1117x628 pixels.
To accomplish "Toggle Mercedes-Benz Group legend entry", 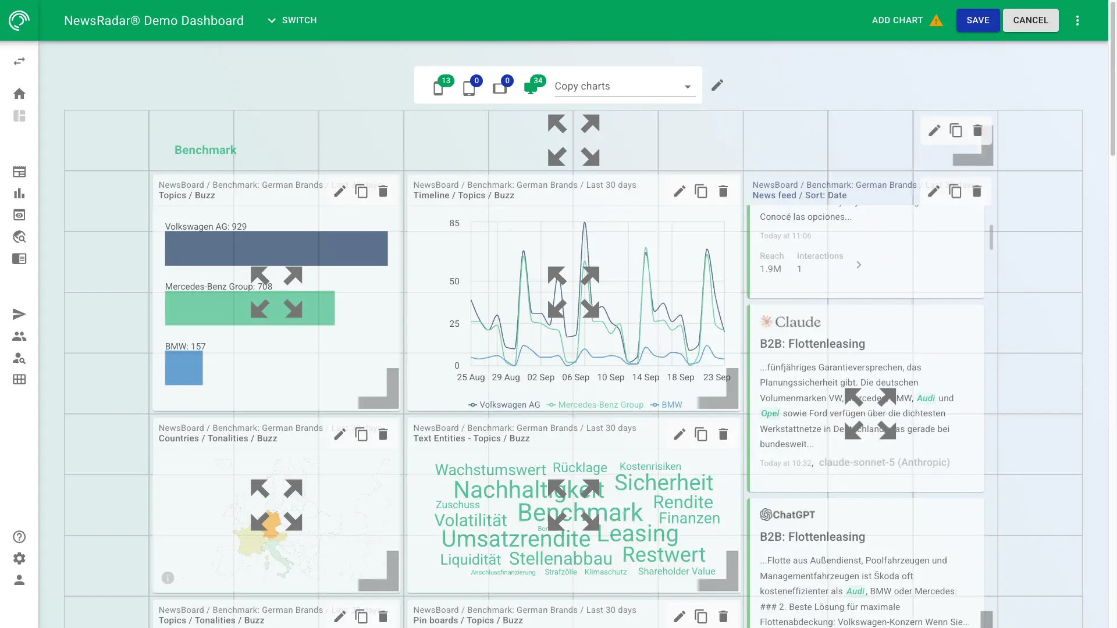I will pos(595,405).
